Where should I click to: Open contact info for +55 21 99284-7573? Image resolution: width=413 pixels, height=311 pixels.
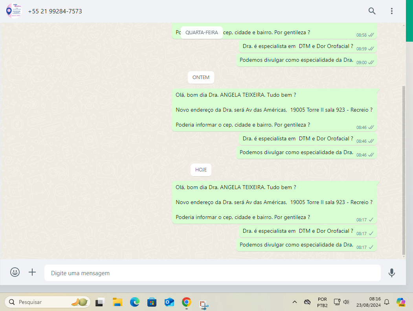55,11
